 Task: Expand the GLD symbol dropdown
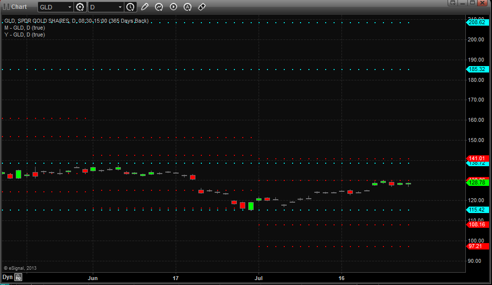tap(70, 7)
